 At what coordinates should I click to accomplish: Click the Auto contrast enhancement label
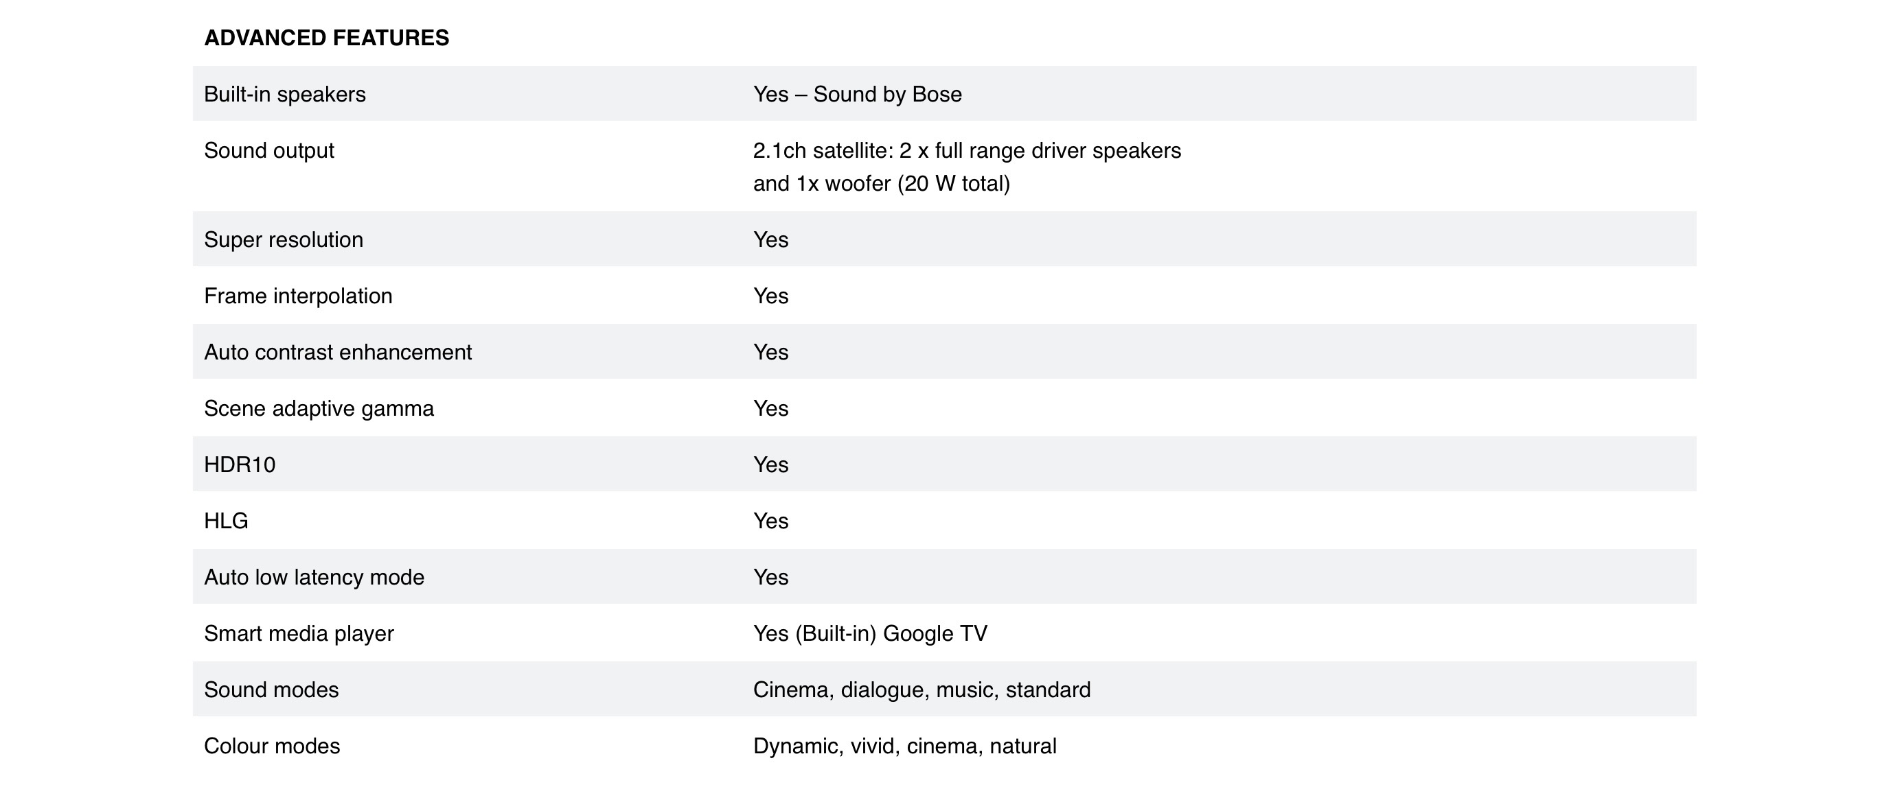coord(337,353)
